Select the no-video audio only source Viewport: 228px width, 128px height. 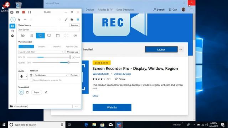[x=23, y=36]
